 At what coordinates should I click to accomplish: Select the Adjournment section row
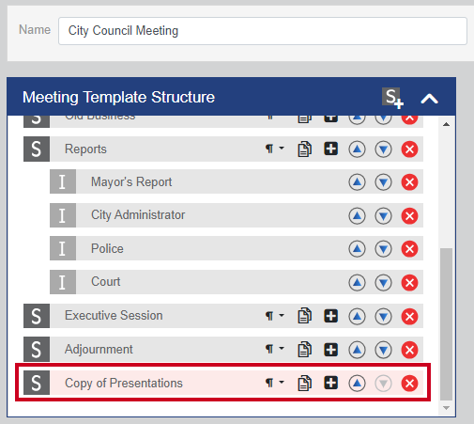coord(223,349)
